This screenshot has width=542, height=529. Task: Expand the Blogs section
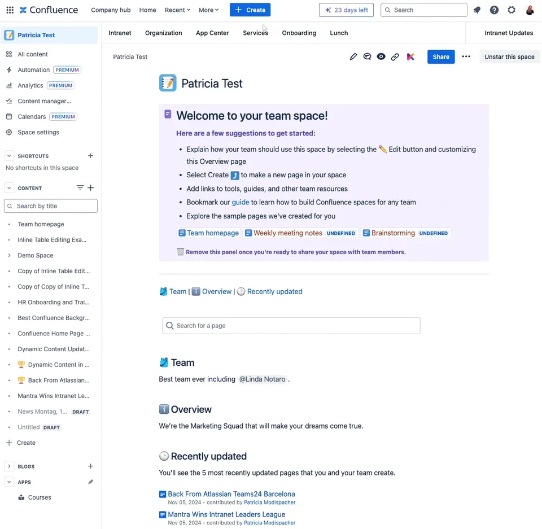[9, 466]
